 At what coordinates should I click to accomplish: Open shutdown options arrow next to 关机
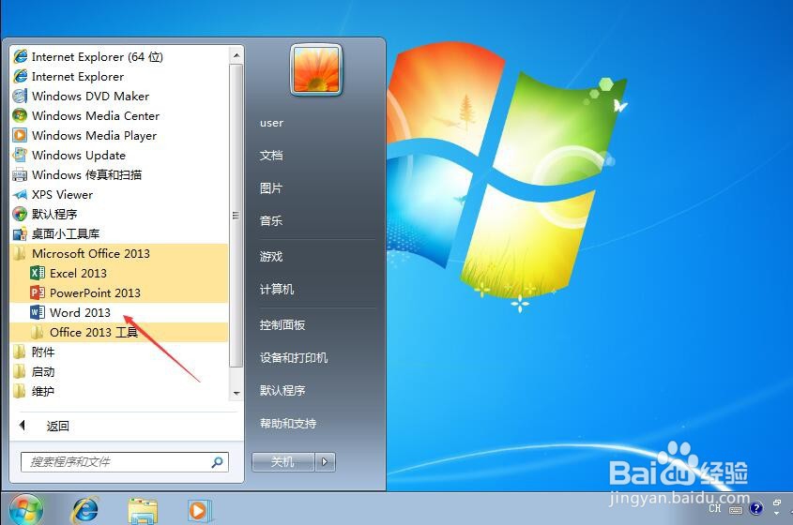pos(325,462)
